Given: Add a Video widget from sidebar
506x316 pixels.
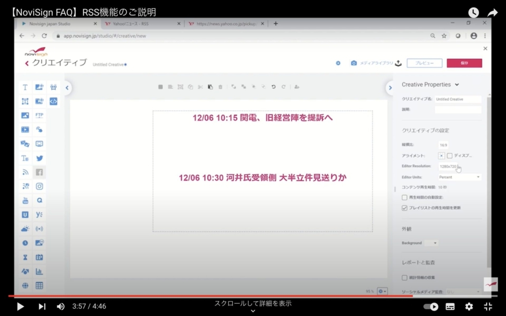Looking at the screenshot, I should [x=25, y=130].
